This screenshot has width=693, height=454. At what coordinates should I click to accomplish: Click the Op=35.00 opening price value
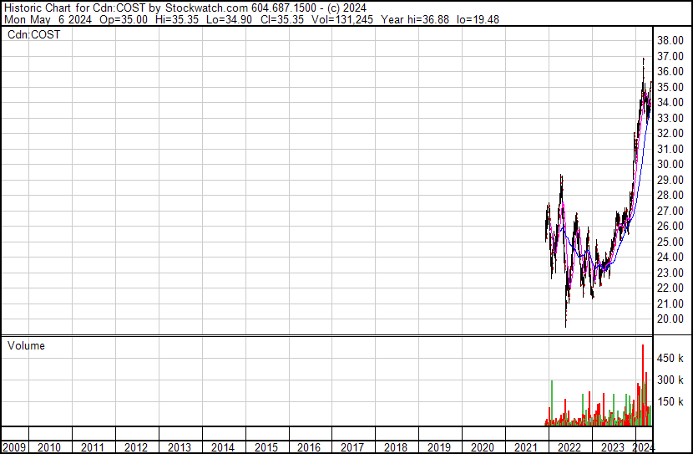124,19
